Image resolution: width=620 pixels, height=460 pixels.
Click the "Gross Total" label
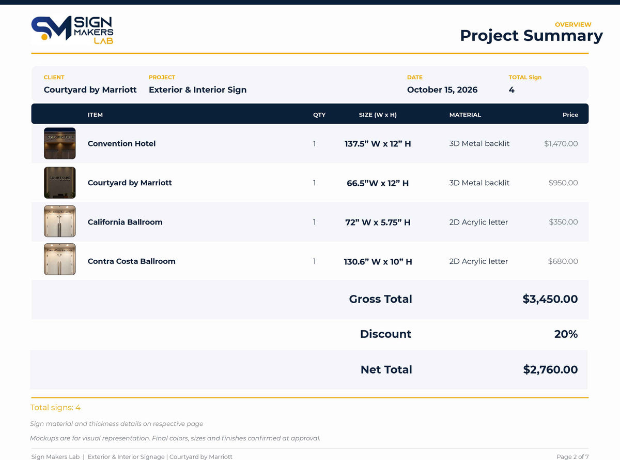pyautogui.click(x=381, y=299)
